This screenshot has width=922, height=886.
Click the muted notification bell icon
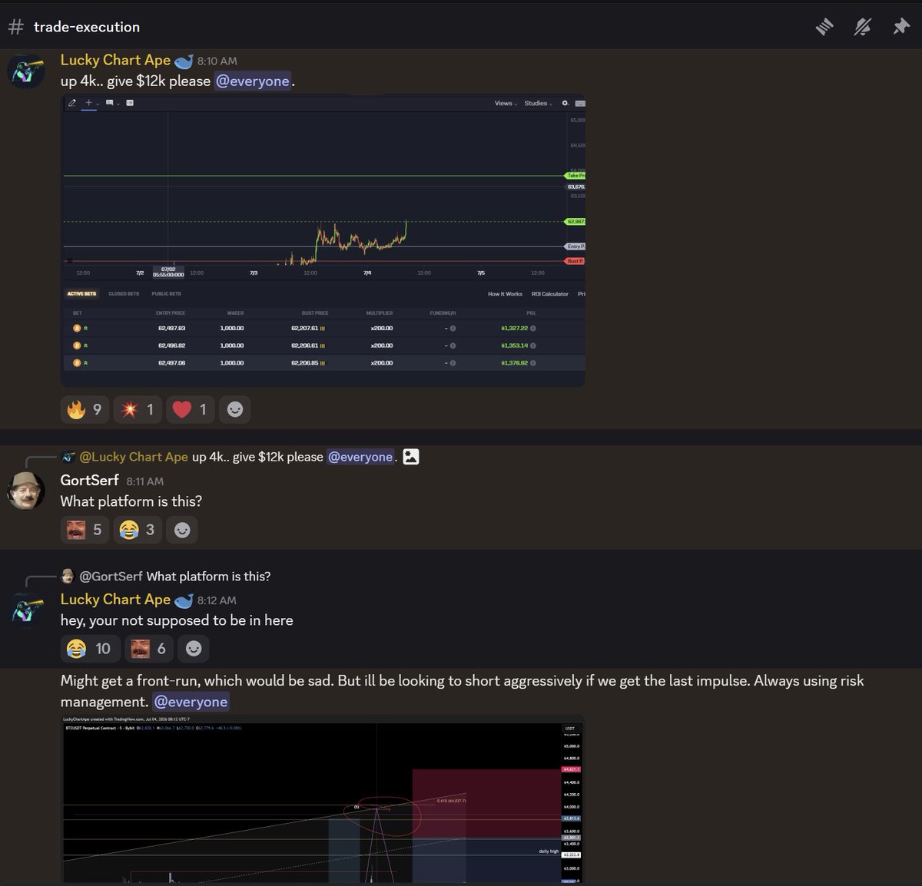coord(863,27)
